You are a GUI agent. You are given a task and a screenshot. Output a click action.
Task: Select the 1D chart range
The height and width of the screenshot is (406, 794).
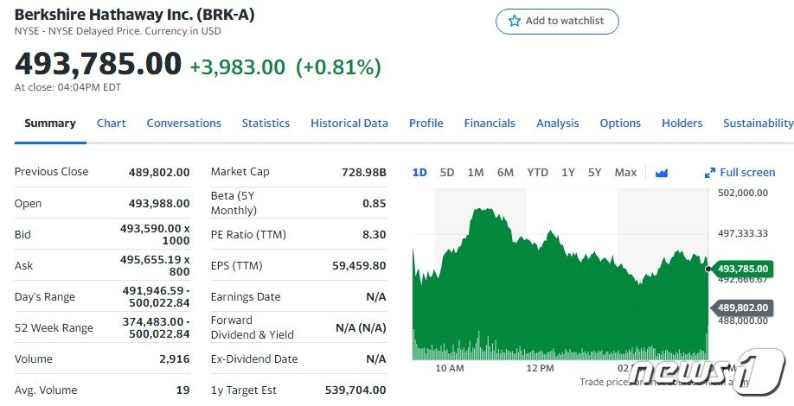pyautogui.click(x=419, y=173)
